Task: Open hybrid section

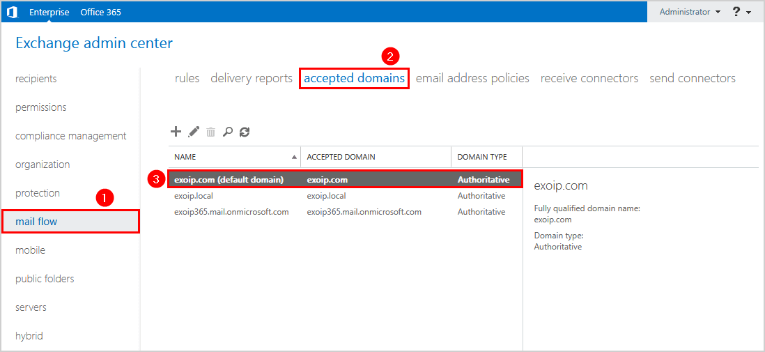Action: 29,336
